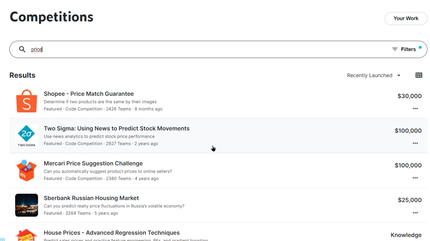Open more options for Mercari competition
Viewport: 430px width, 241px height.
coord(415,178)
